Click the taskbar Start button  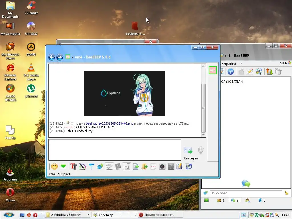(x=9, y=215)
